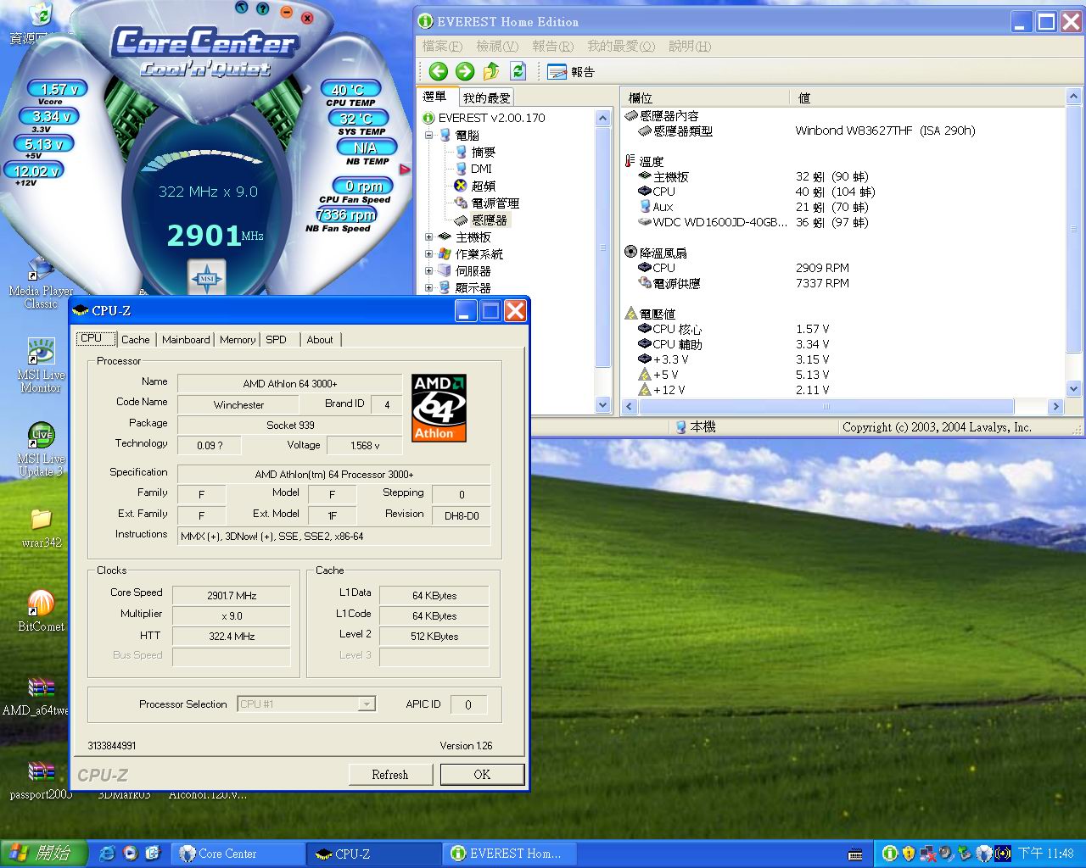
Task: Open the MSI Live Monitor desktop icon
Action: coord(41,366)
